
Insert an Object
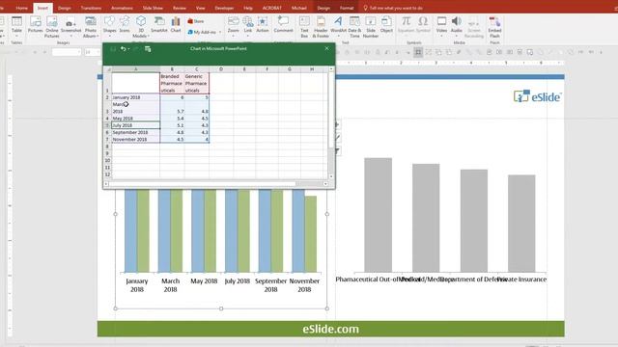386,24
